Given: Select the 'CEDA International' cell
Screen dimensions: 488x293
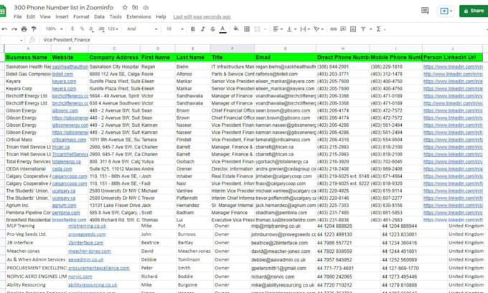Looking at the screenshot, I should point(28,169).
